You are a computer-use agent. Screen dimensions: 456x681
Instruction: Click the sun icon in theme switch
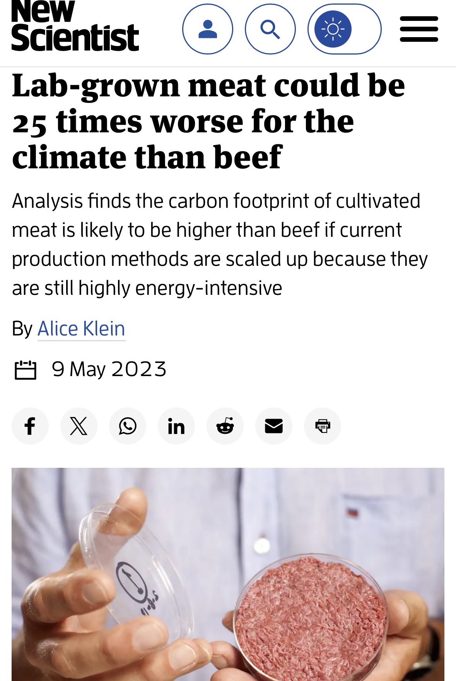[x=333, y=29]
